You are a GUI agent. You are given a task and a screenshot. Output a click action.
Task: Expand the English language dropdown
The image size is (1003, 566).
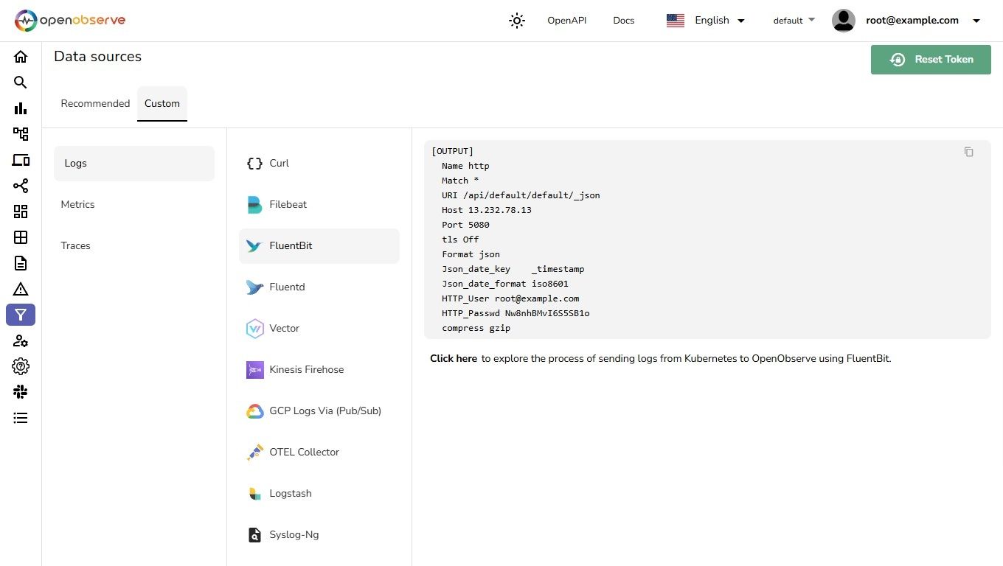tap(706, 21)
